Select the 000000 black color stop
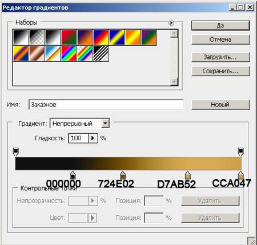The height and width of the screenshot is (245, 257). pyautogui.click(x=73, y=175)
